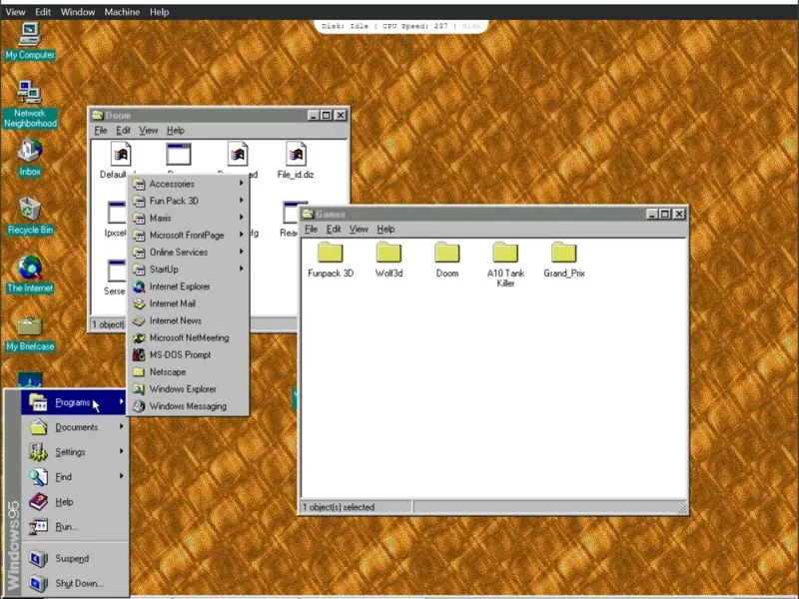The image size is (799, 599).
Task: Close the Games window
Action: 679,214
